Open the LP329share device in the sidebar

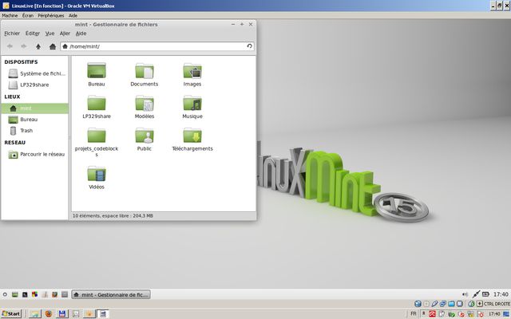(29, 85)
